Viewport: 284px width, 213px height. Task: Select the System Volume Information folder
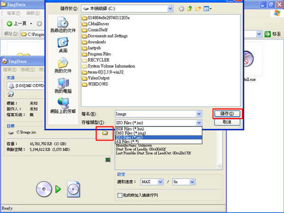[108, 66]
